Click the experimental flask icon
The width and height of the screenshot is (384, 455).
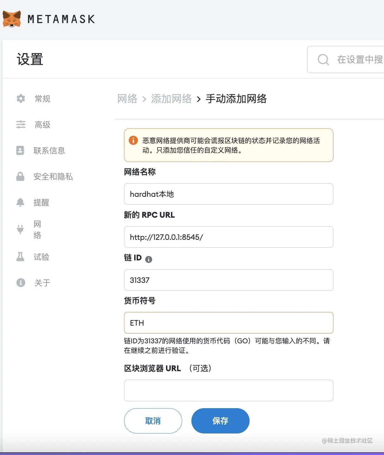coord(20,257)
